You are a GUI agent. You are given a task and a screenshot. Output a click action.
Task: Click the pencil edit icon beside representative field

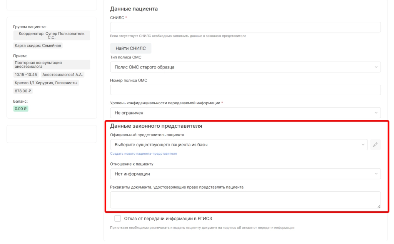point(375,145)
